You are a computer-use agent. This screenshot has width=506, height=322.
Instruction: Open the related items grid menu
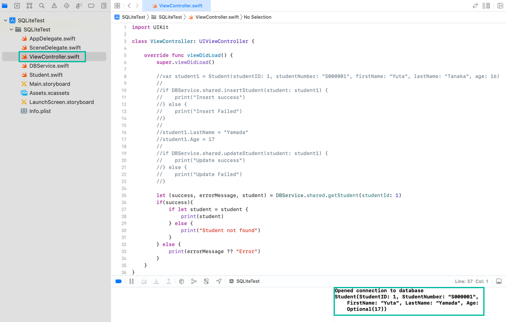[x=117, y=6]
